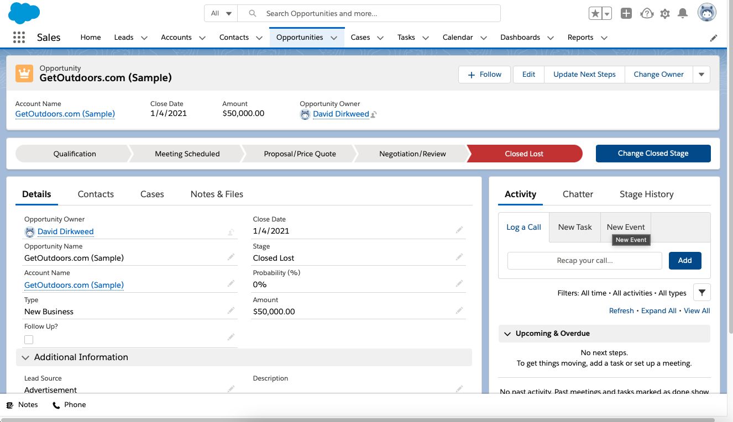Switch to the record's Cases tab
Screen dimensions: 733x422
[152, 194]
